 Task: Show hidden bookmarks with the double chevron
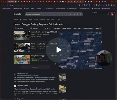point(115,8)
